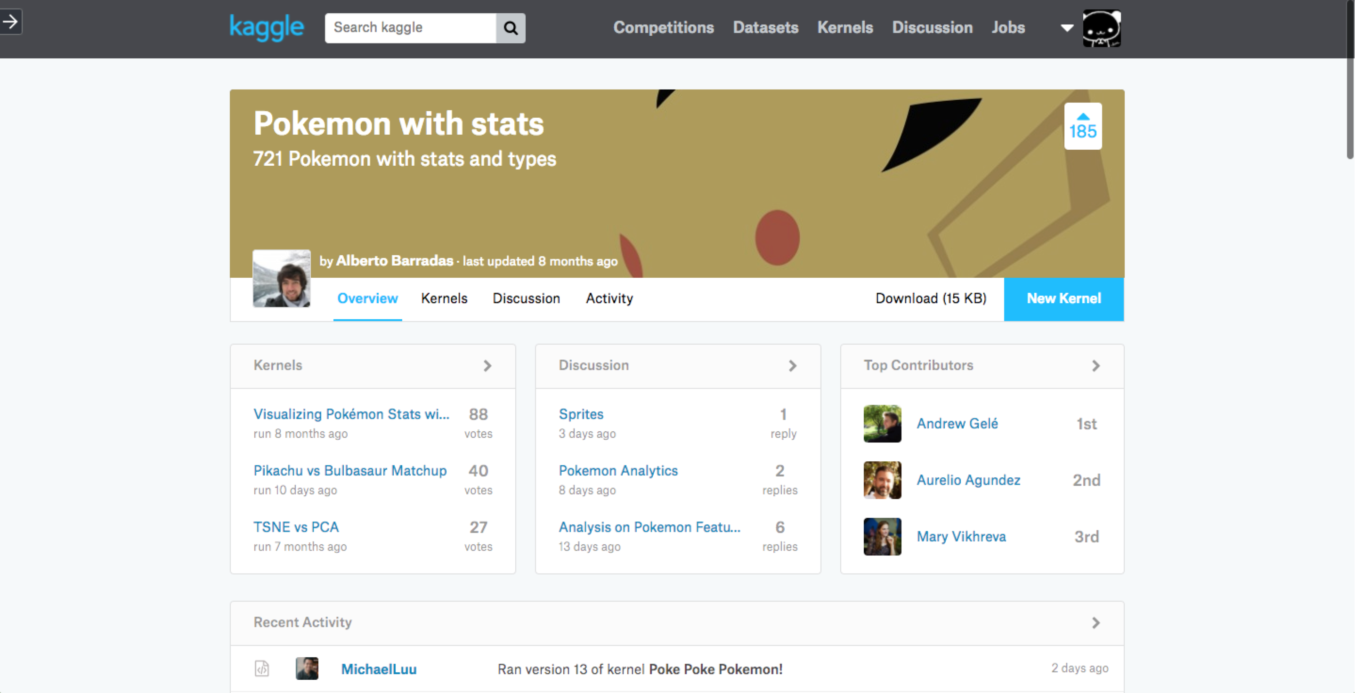
Task: Expand the Kernels panel chevron
Action: click(x=487, y=365)
